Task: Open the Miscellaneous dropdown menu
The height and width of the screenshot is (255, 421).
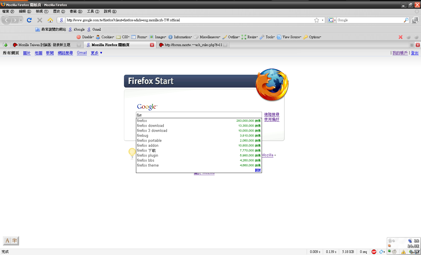Action: (207, 37)
